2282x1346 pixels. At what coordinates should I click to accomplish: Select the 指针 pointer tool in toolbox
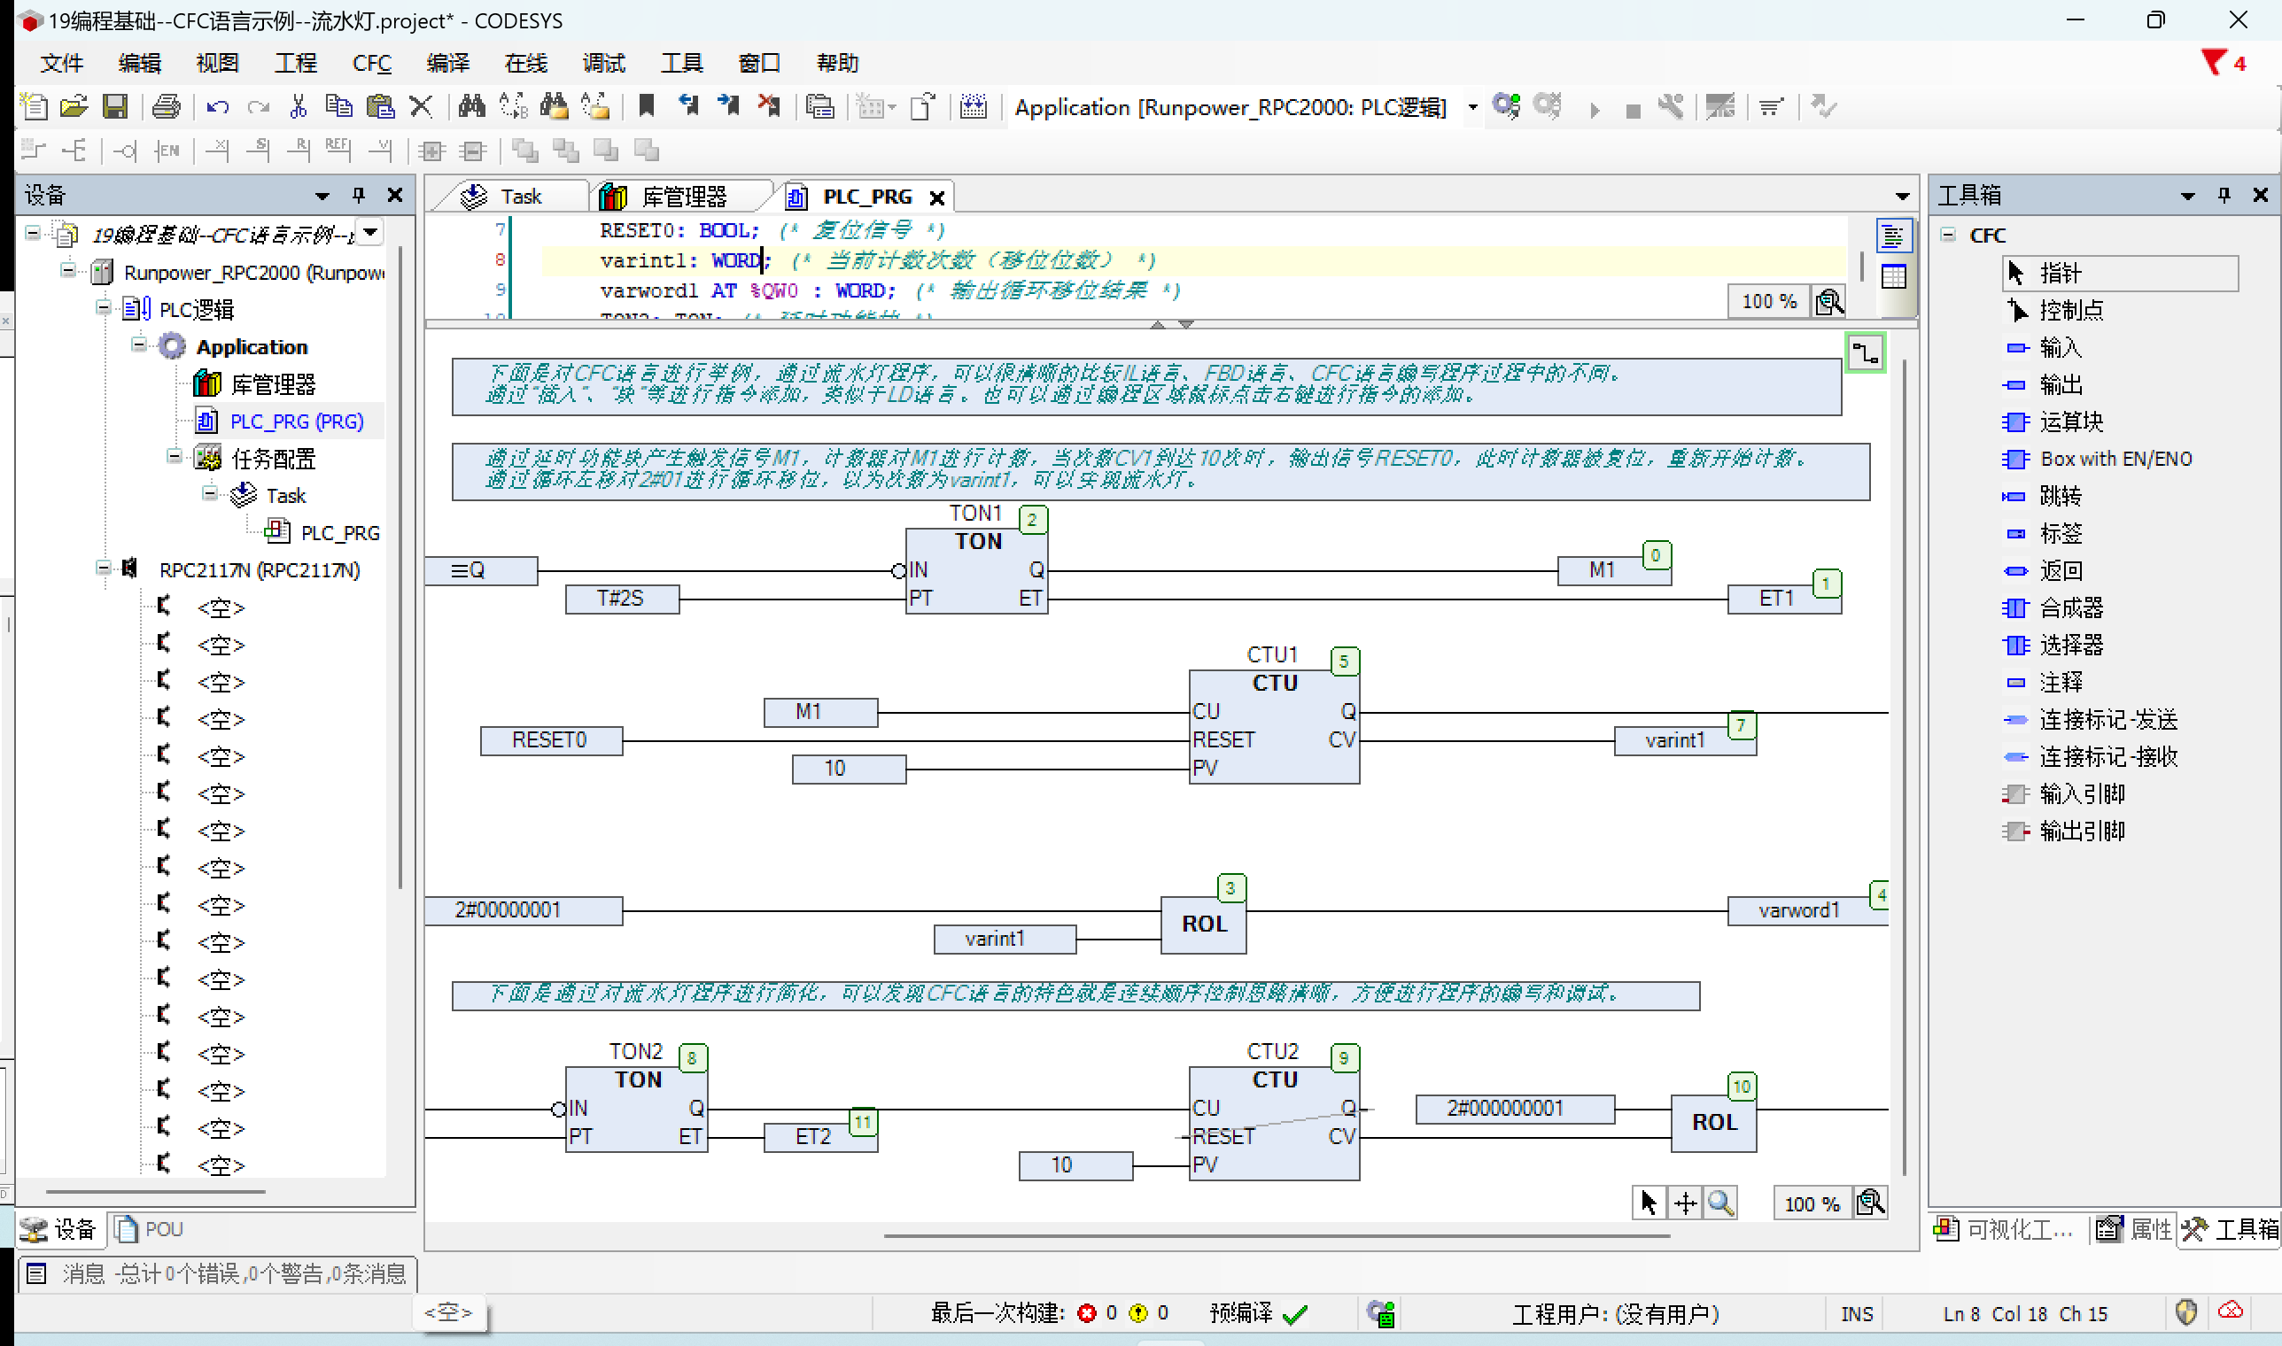coord(2120,273)
